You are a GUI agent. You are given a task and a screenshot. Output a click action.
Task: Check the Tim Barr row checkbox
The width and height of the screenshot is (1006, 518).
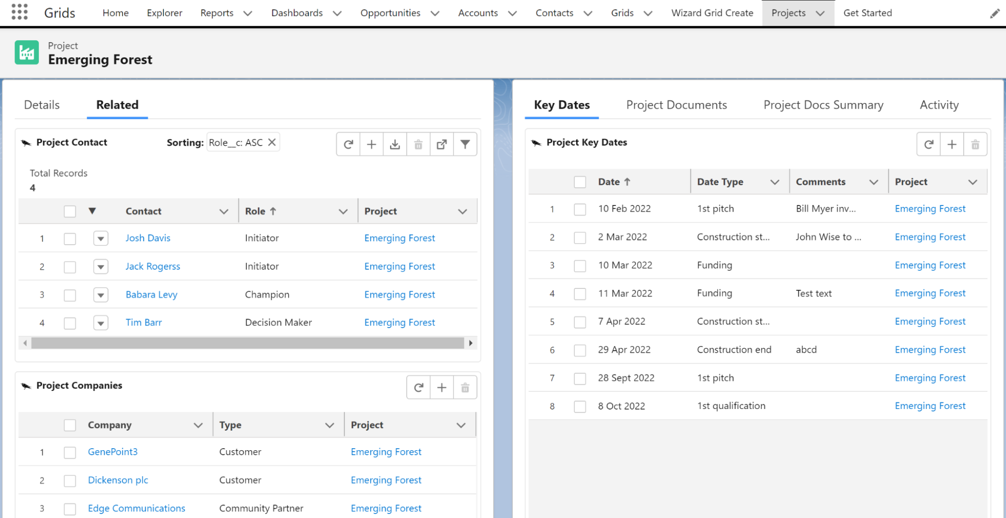pyautogui.click(x=70, y=323)
